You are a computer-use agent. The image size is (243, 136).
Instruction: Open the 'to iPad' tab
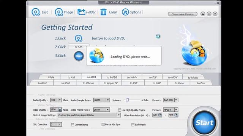[x=65, y=83]
